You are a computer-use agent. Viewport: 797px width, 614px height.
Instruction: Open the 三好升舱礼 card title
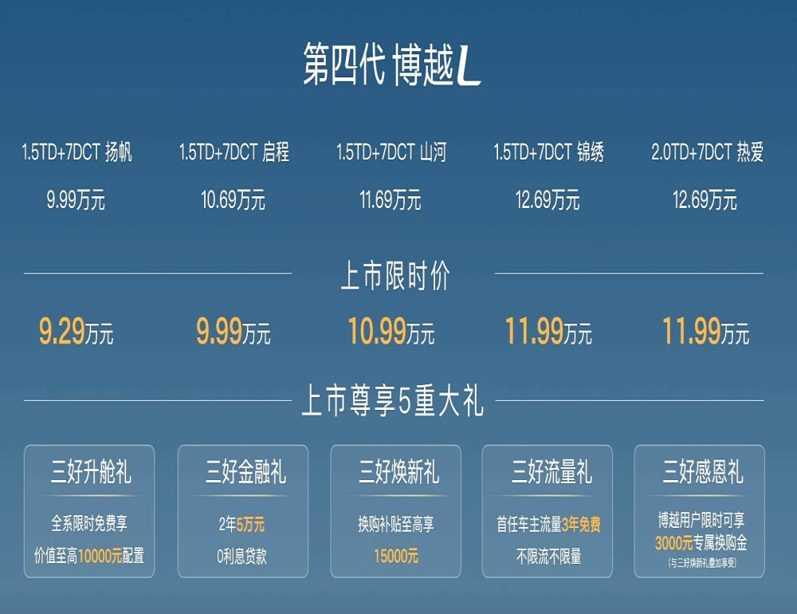point(91,471)
